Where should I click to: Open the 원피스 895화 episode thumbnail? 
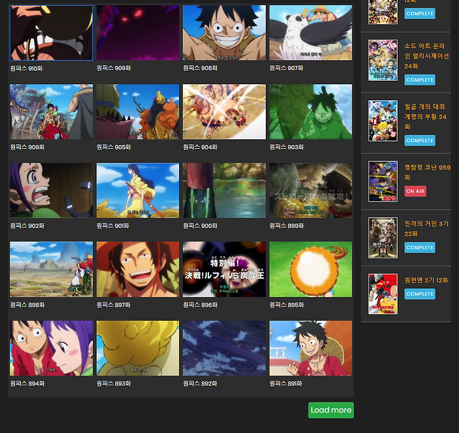(310, 269)
